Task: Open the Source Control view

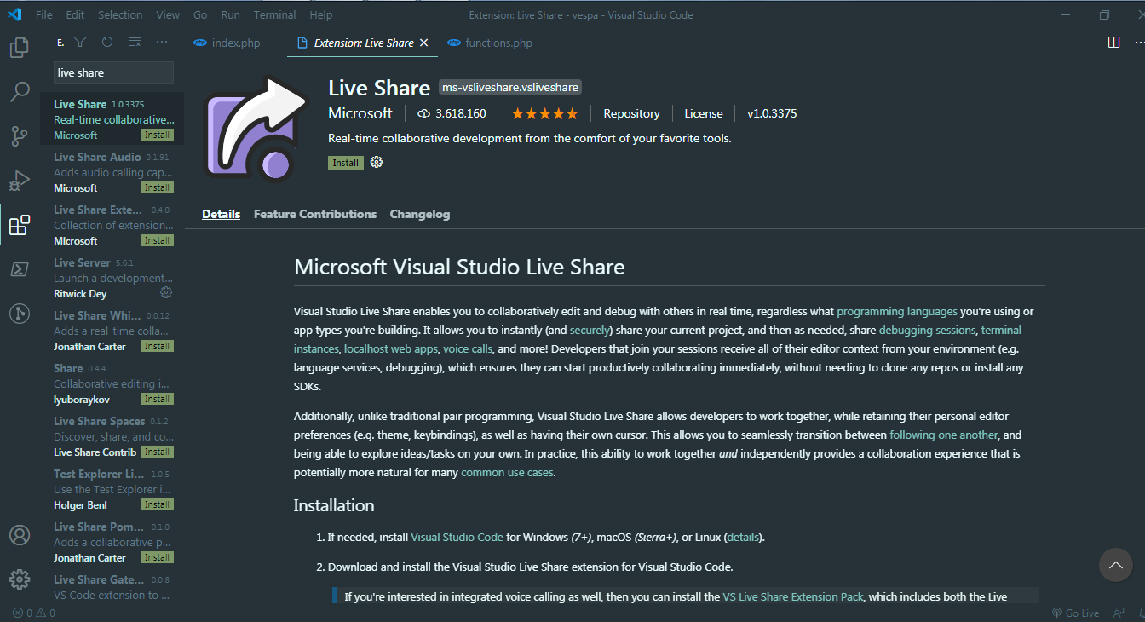Action: 19,136
